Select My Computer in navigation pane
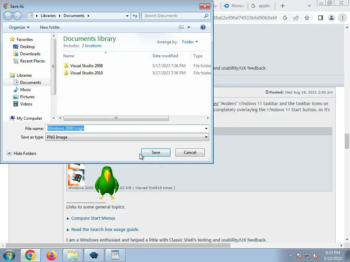This screenshot has height=262, width=350. coord(29,118)
